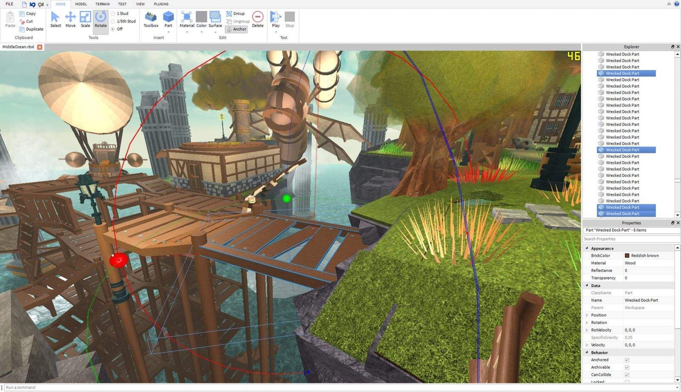Open the Toolbox
This screenshot has height=392, width=681.
pyautogui.click(x=151, y=20)
